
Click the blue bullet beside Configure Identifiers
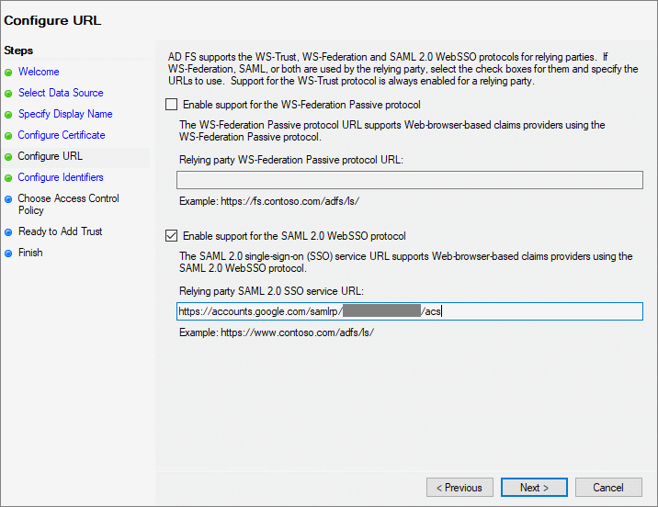(9, 178)
